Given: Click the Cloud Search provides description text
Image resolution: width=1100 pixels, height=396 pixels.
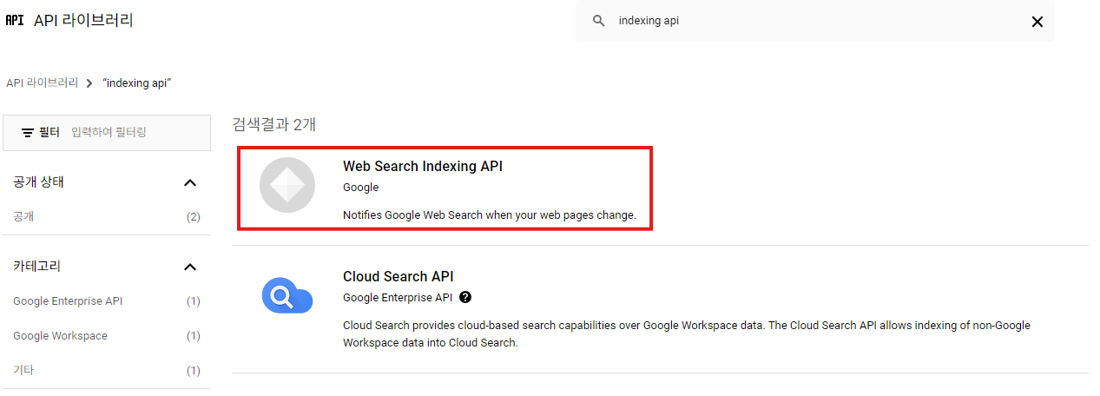Looking at the screenshot, I should coord(687,333).
